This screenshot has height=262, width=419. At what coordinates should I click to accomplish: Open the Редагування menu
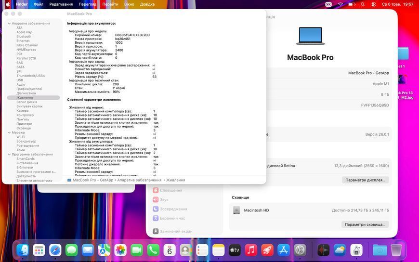[61, 4]
